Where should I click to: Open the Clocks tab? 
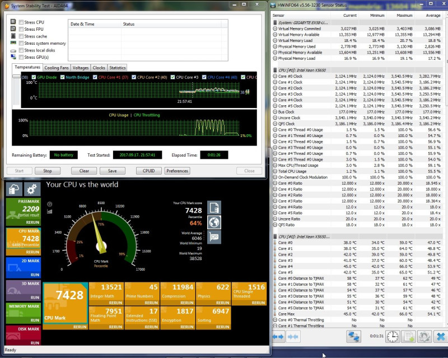(x=99, y=68)
